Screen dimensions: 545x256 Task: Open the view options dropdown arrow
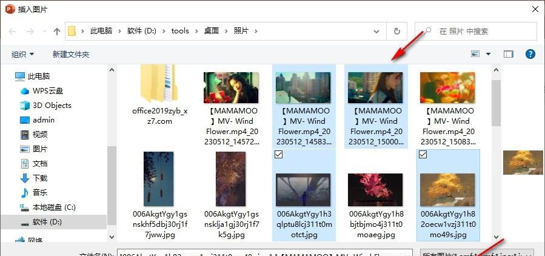(489, 54)
